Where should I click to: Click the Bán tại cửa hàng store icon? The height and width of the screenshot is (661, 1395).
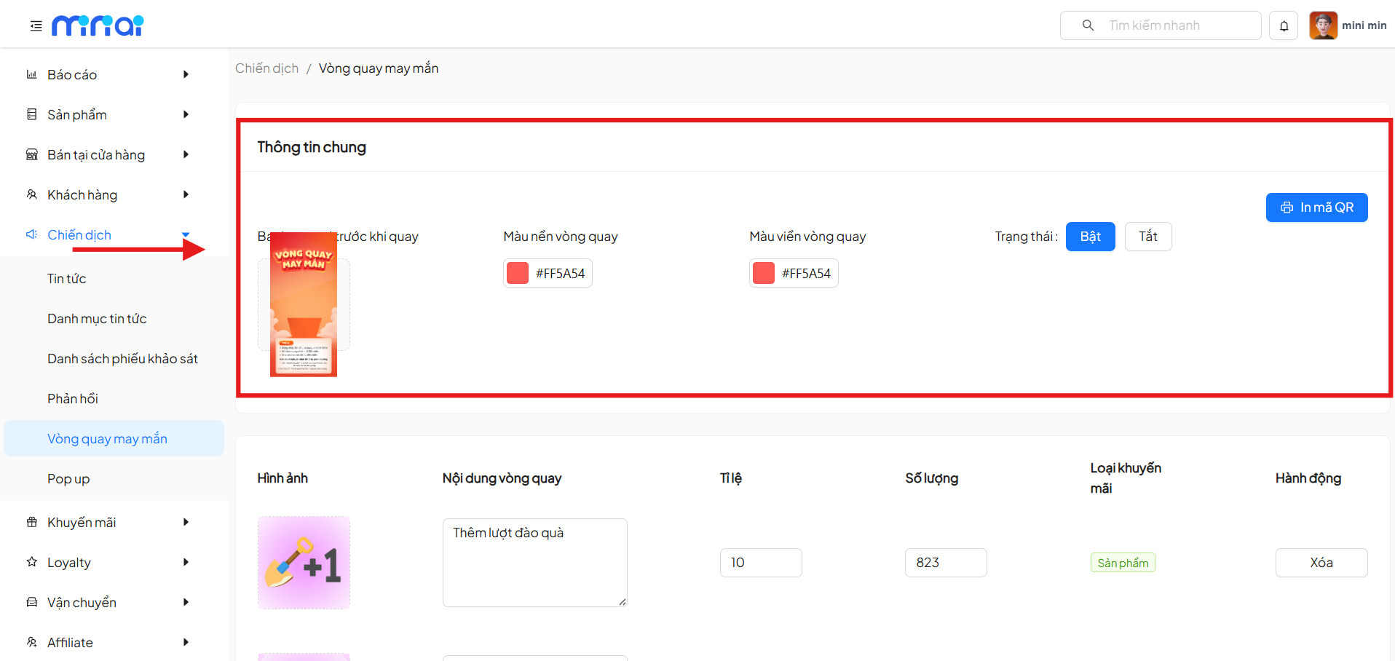[x=31, y=154]
